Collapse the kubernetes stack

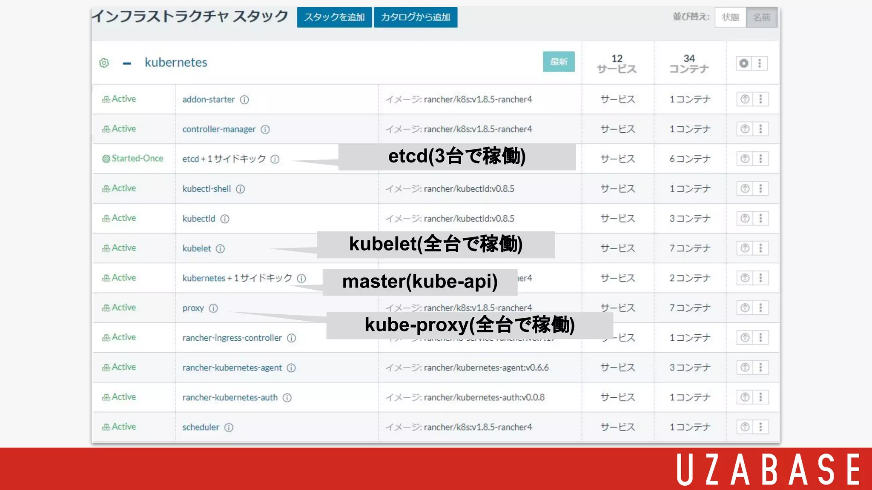pyautogui.click(x=126, y=63)
